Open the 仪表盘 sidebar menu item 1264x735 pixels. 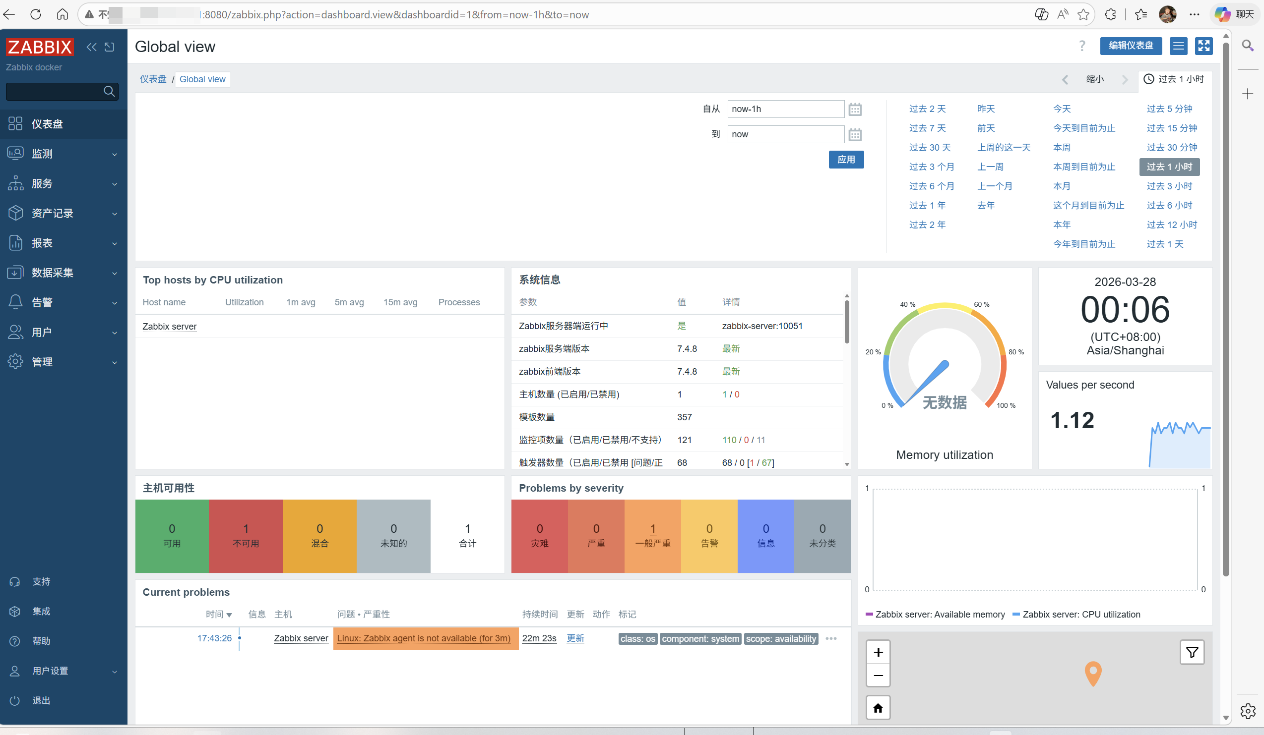pyautogui.click(x=47, y=124)
